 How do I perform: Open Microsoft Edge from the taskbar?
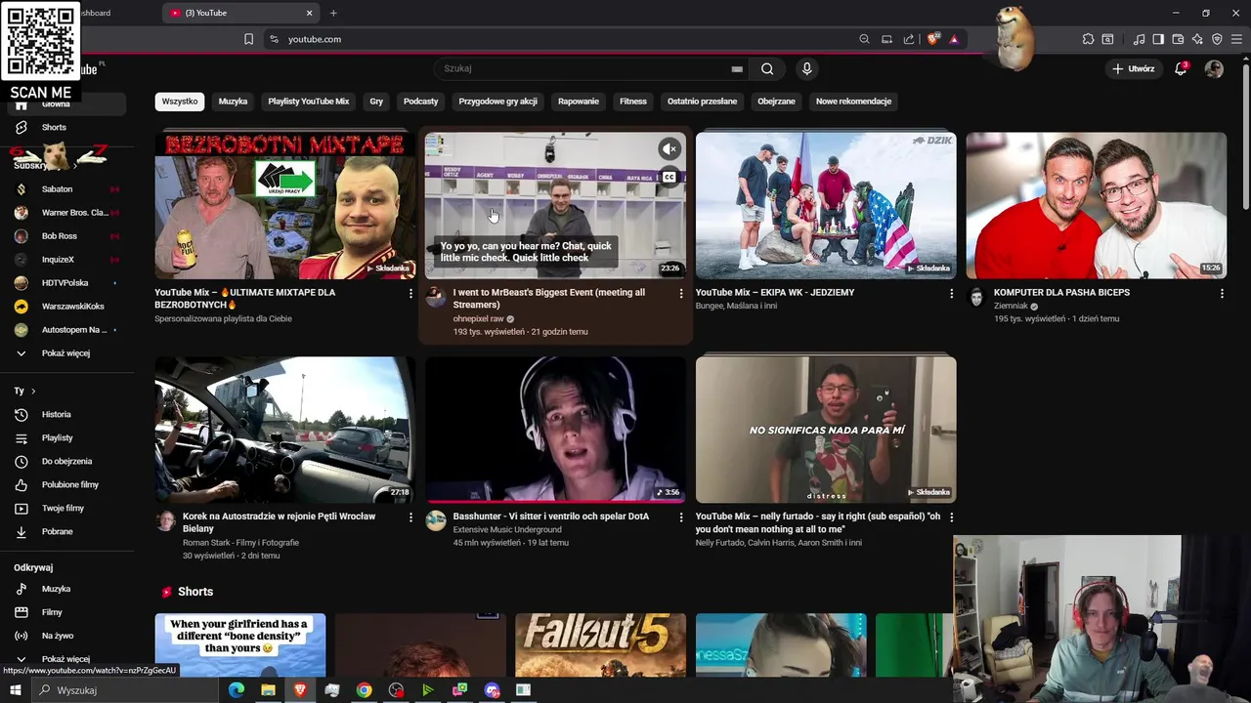click(237, 690)
